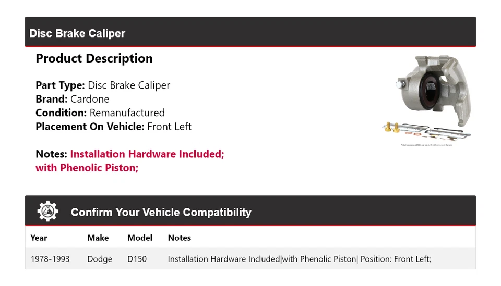Click the Year column header
Image resolution: width=501 pixels, height=286 pixels.
tap(39, 238)
